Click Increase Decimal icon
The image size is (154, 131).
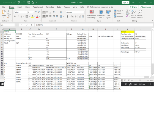pos(79,16)
